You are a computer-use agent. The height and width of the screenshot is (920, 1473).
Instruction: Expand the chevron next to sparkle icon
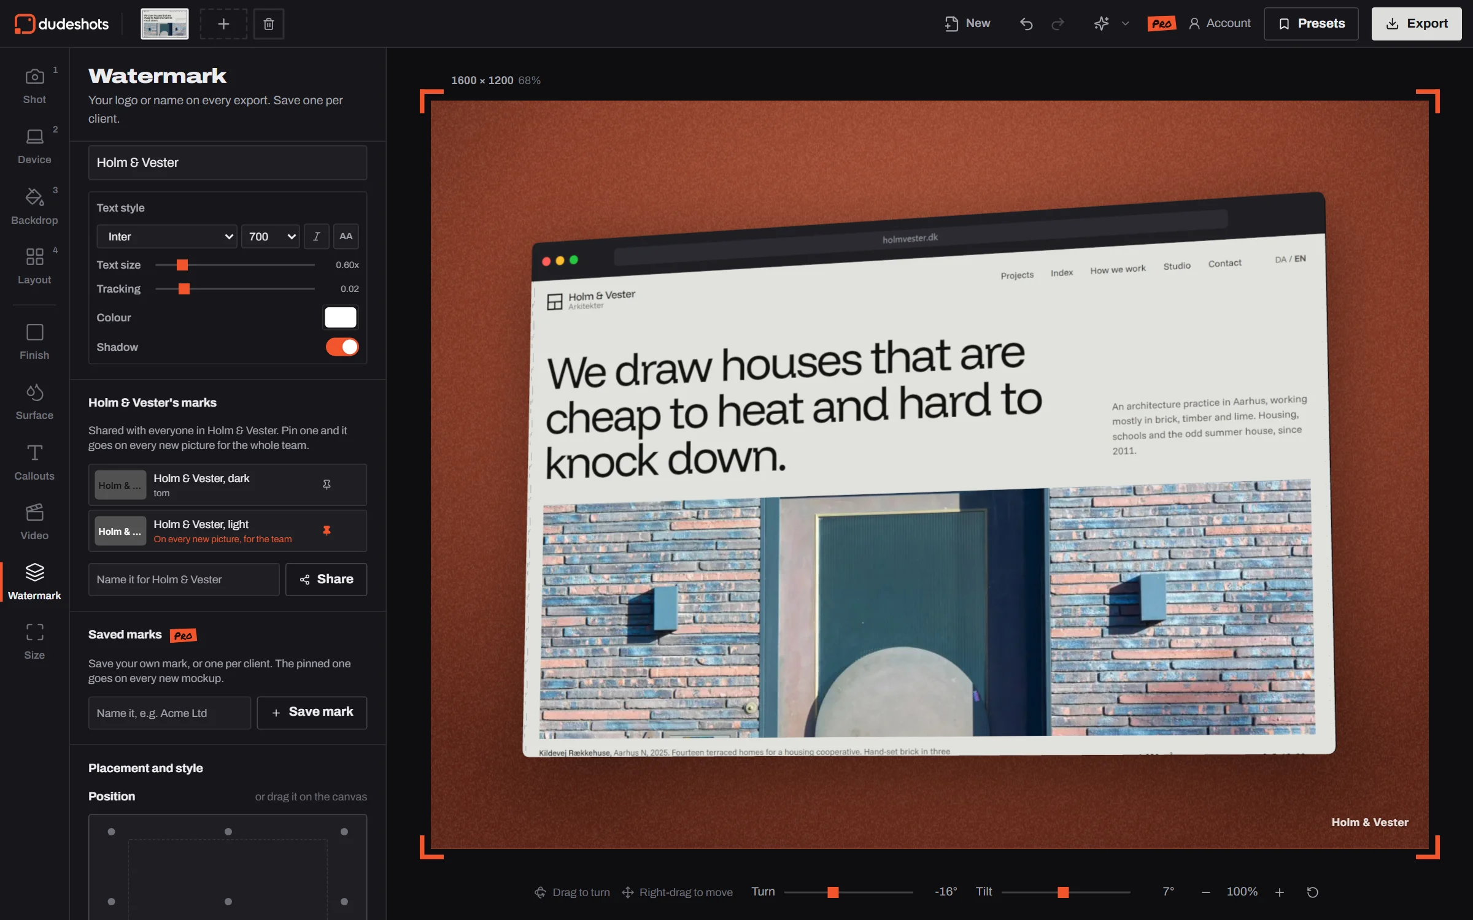(x=1125, y=24)
